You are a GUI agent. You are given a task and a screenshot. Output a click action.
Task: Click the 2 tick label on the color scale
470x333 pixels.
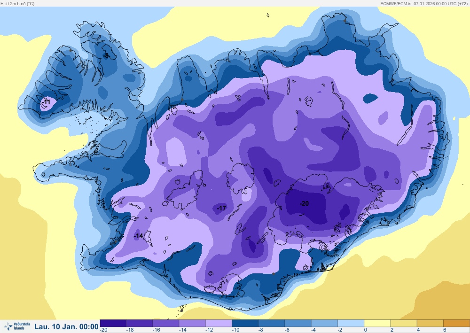pos(392,330)
